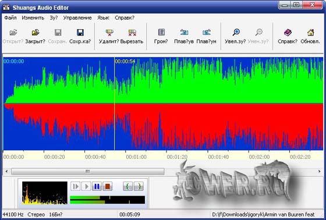Set selection start with left brace button
The image size is (326, 220).
[x=128, y=186]
